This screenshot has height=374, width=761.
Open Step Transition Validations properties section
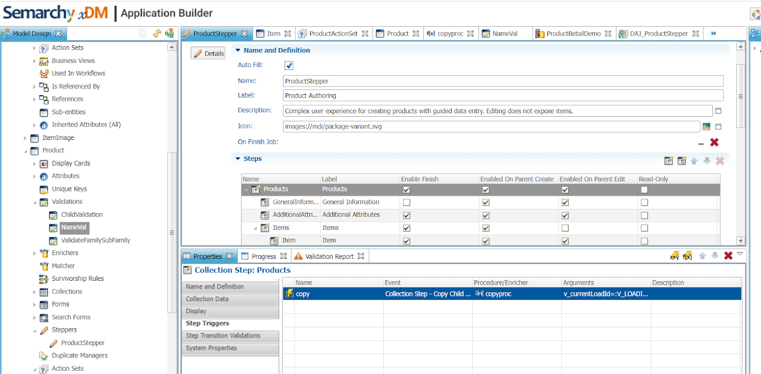click(231, 336)
